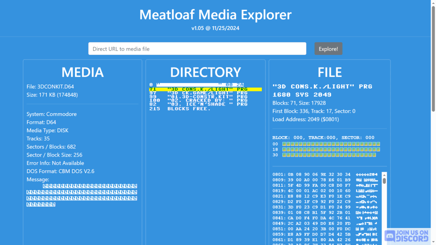Screen dimensions: 436x245
Task: Click the Discord logo icon
Action: (390, 236)
